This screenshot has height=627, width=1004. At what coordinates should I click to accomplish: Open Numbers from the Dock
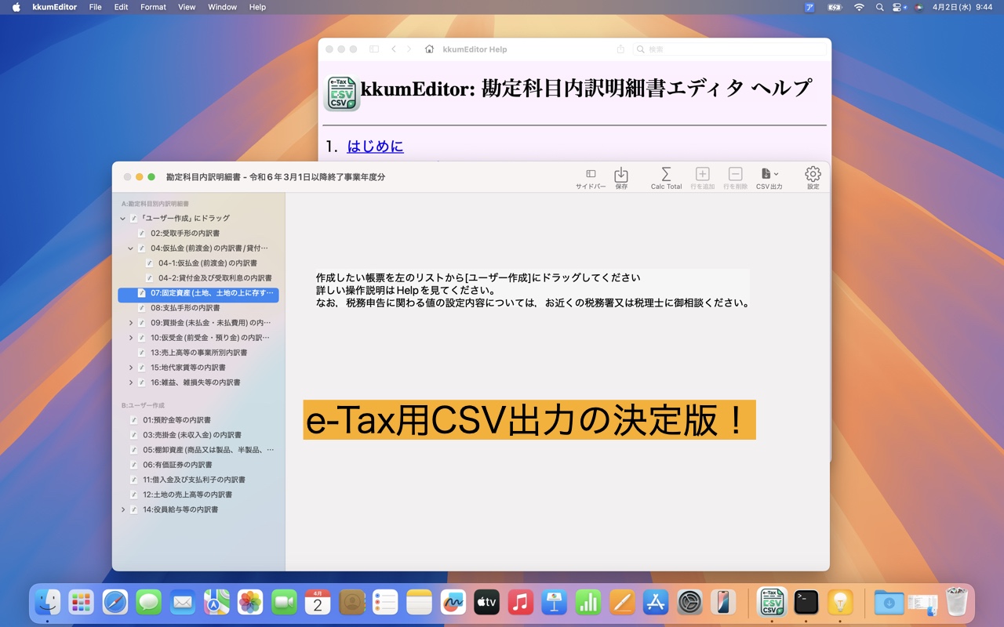click(x=588, y=602)
